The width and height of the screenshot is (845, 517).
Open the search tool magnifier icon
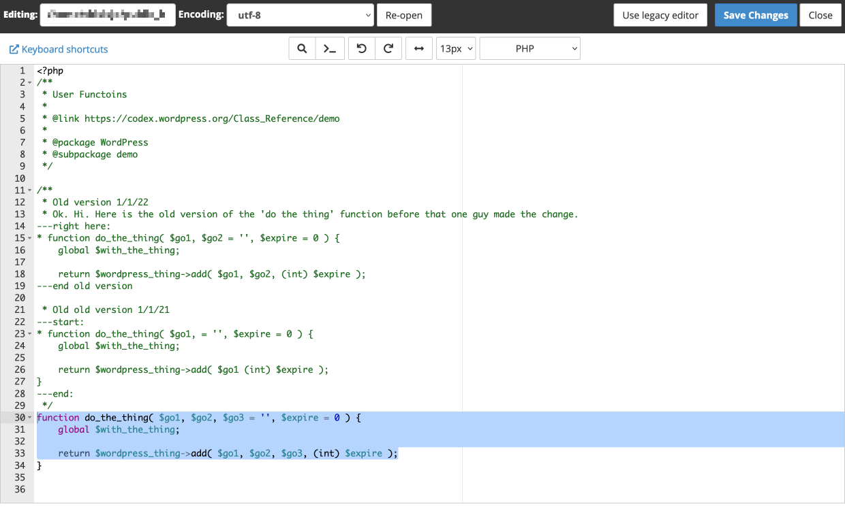302,49
